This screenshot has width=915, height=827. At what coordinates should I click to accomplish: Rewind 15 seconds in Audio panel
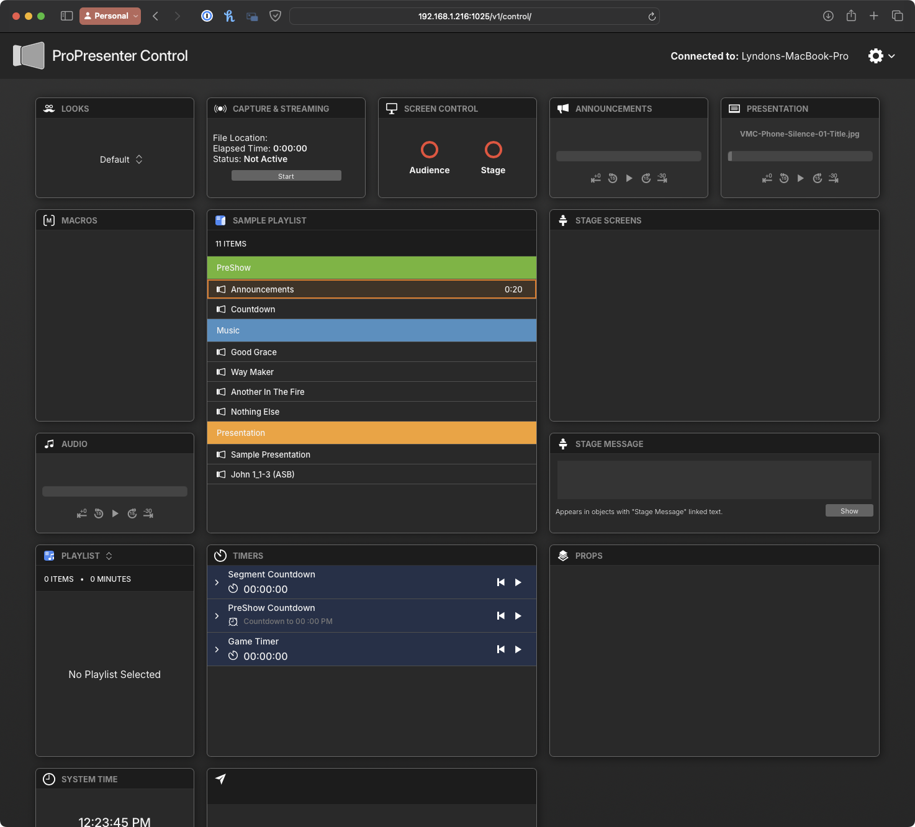tap(99, 513)
